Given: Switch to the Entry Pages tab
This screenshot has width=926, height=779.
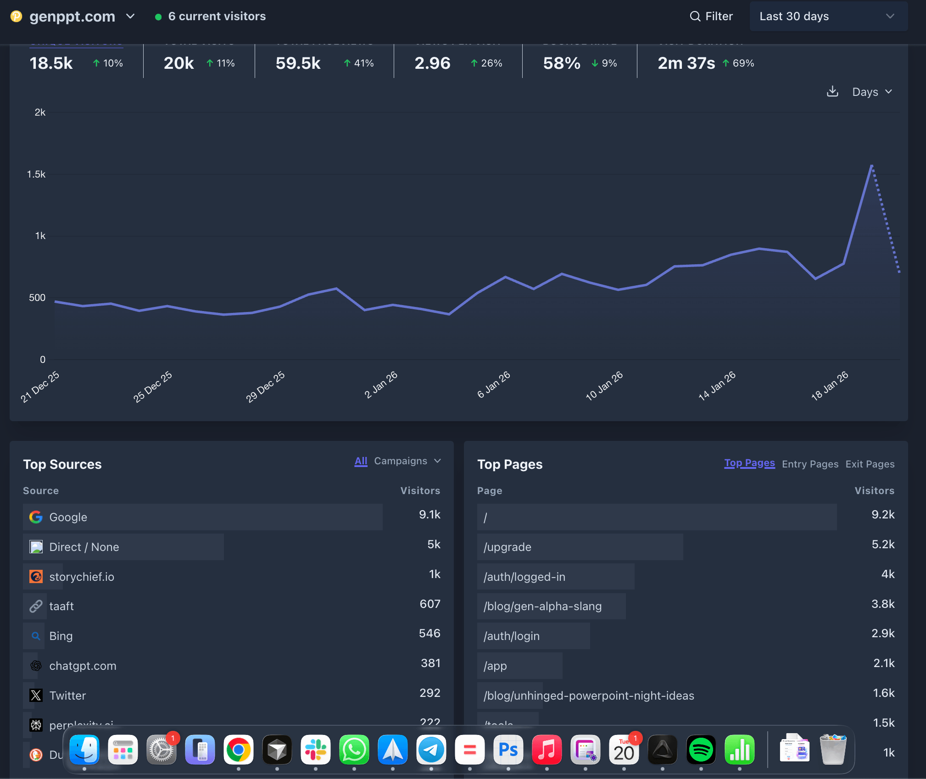Looking at the screenshot, I should (x=809, y=464).
